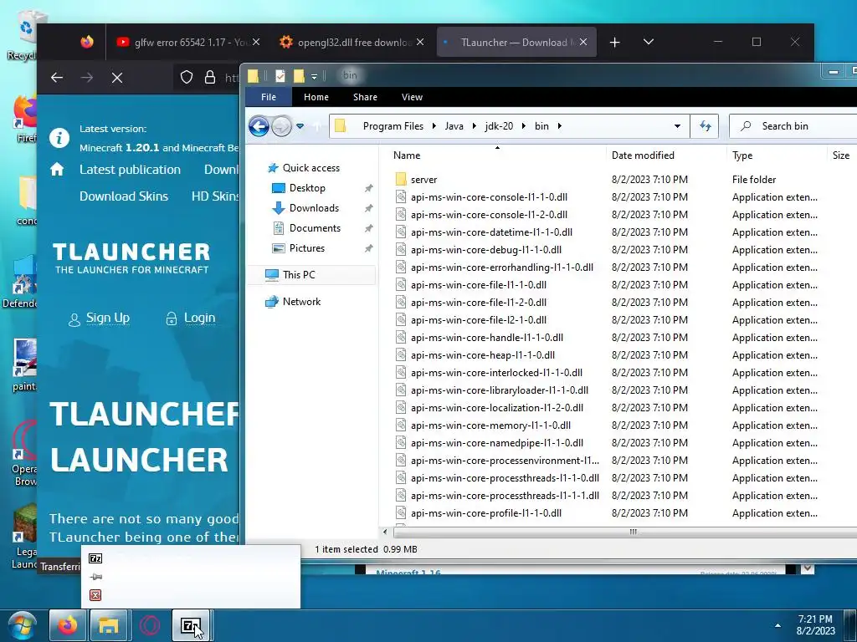Image resolution: width=857 pixels, height=642 pixels.
Task: Click left arrow of horizontal scrollbar
Action: click(x=385, y=532)
